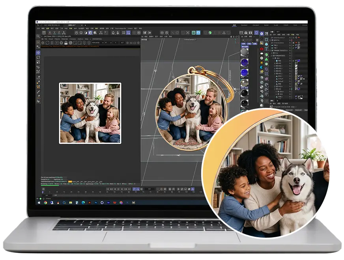Pause the Live Viewer render

click(52, 43)
